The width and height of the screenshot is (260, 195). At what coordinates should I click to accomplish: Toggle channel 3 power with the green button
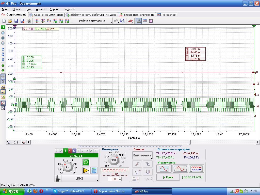tap(86, 162)
